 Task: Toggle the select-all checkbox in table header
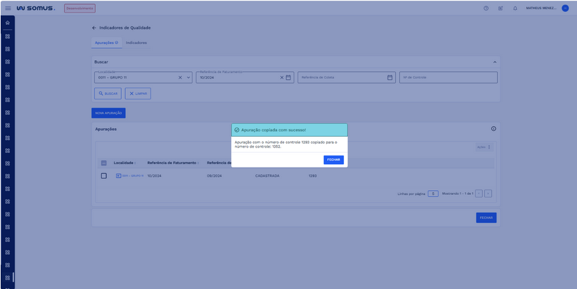coord(104,163)
